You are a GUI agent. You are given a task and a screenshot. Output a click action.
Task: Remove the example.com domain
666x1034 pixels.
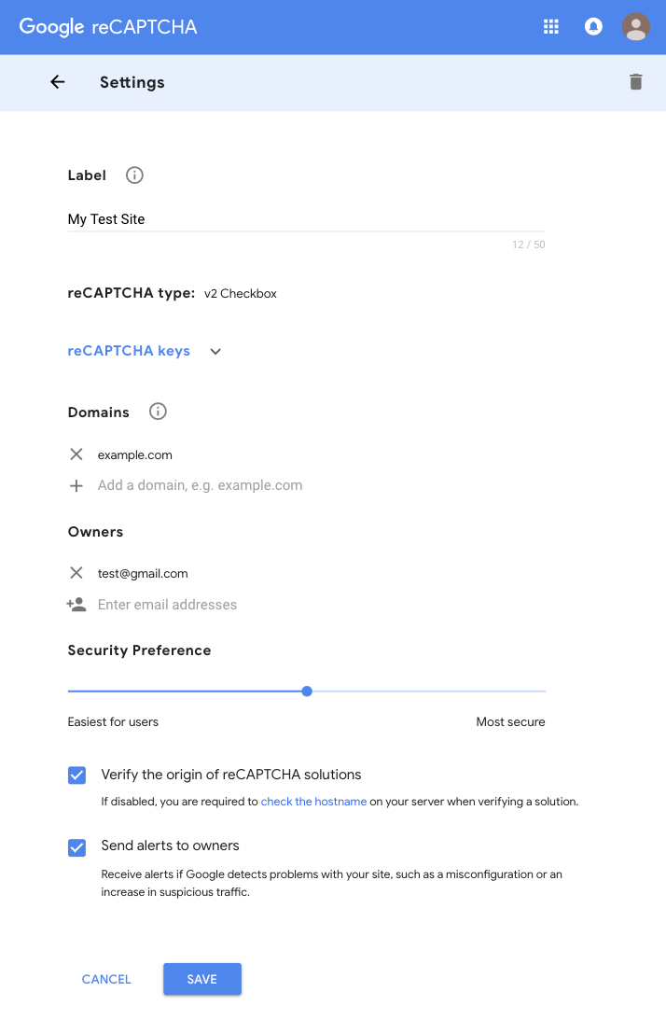(76, 454)
